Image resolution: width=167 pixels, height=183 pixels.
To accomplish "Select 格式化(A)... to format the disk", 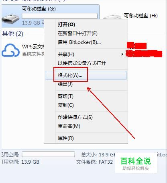I will click(x=86, y=75).
